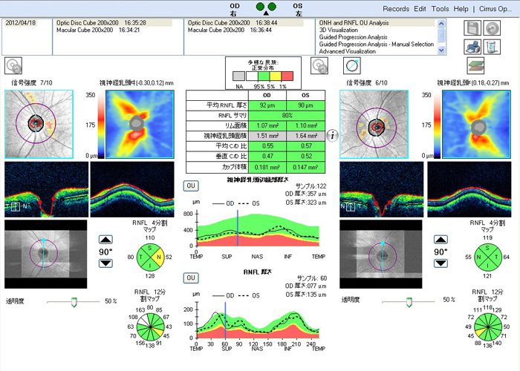Image resolution: width=520 pixels, height=371 pixels.
Task: Click the OS green eye indicator
Action: pos(272,6)
